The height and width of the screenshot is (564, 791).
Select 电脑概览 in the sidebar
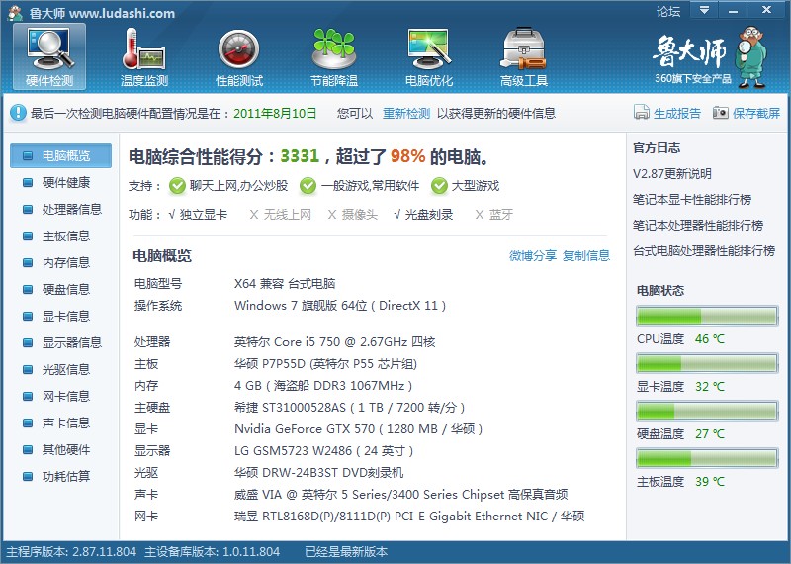61,155
